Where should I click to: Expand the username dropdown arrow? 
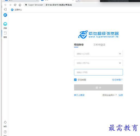click(x=120, y=63)
